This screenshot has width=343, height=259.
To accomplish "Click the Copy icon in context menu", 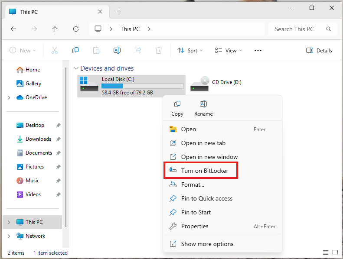I will click(x=177, y=104).
